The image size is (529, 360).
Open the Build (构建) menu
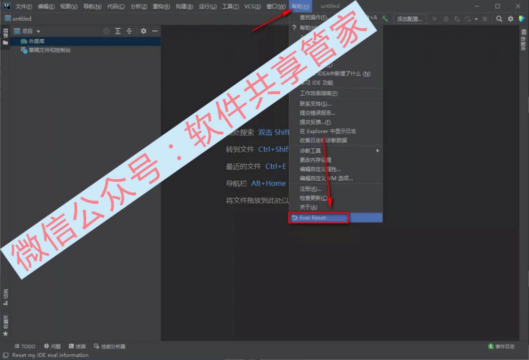tap(184, 6)
